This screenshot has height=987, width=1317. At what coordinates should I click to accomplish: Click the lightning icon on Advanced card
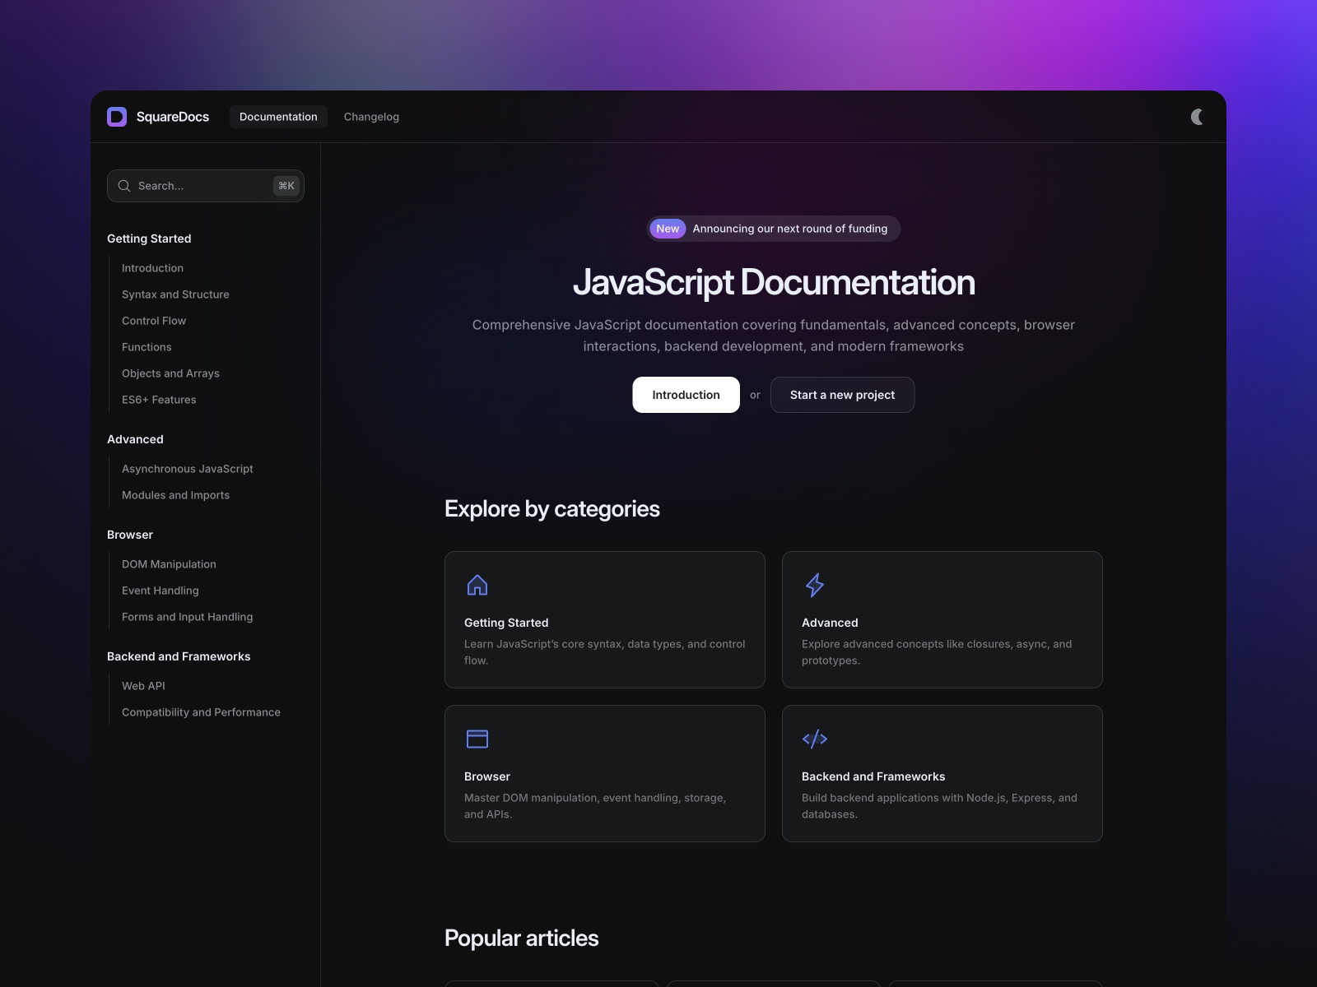(x=815, y=586)
